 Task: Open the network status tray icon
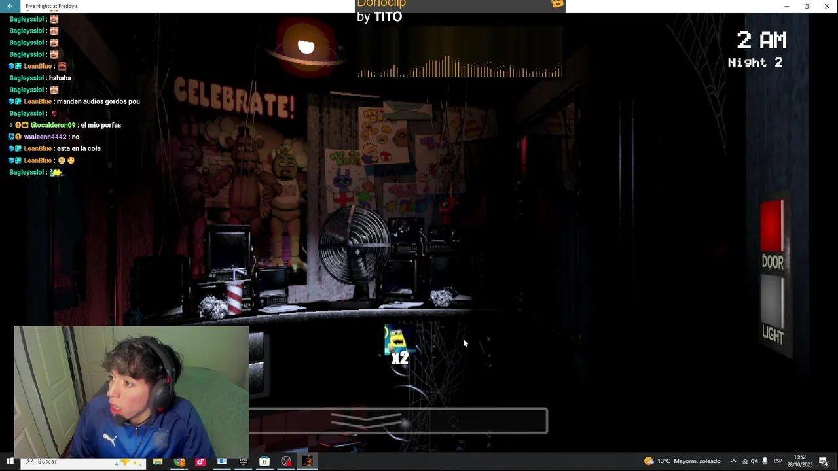(x=744, y=461)
